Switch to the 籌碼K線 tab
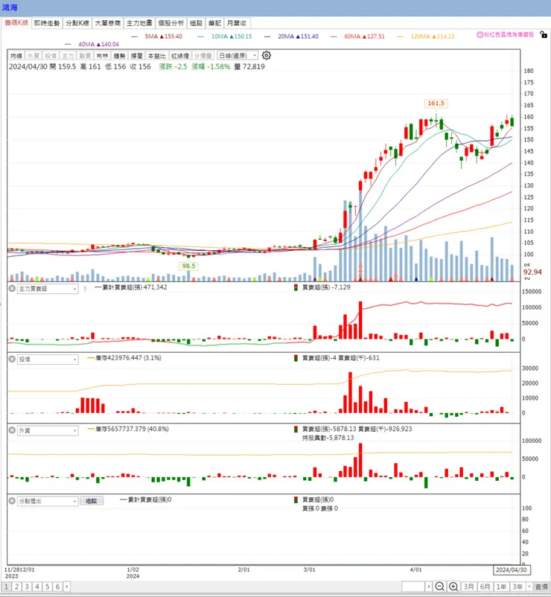The height and width of the screenshot is (597, 551). (x=16, y=23)
